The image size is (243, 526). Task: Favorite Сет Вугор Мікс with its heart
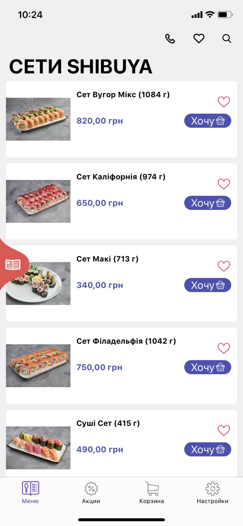point(224,102)
